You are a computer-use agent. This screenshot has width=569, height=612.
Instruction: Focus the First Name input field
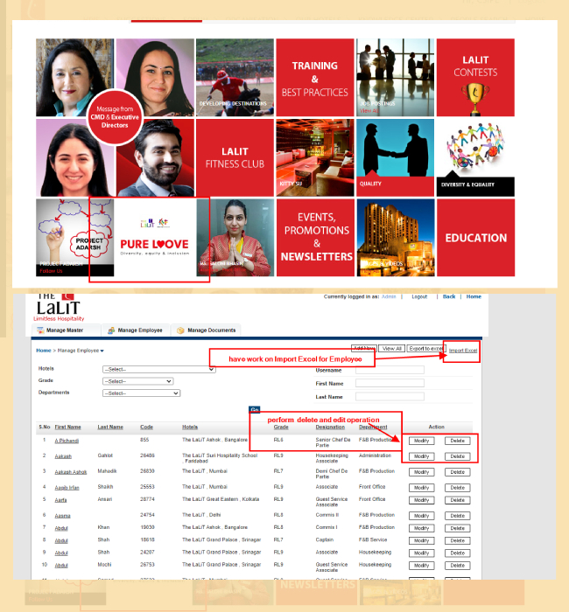pos(390,383)
